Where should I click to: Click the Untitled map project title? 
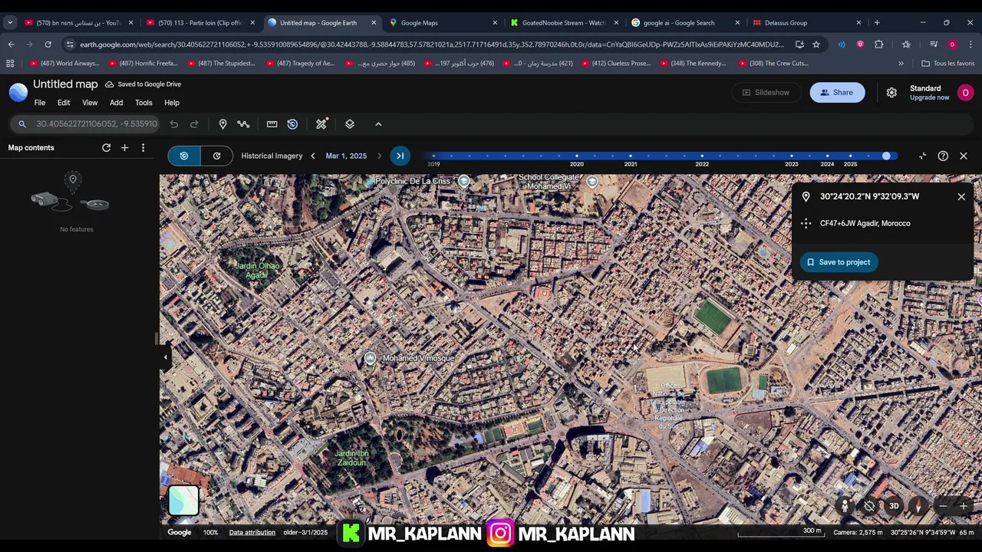click(x=65, y=84)
